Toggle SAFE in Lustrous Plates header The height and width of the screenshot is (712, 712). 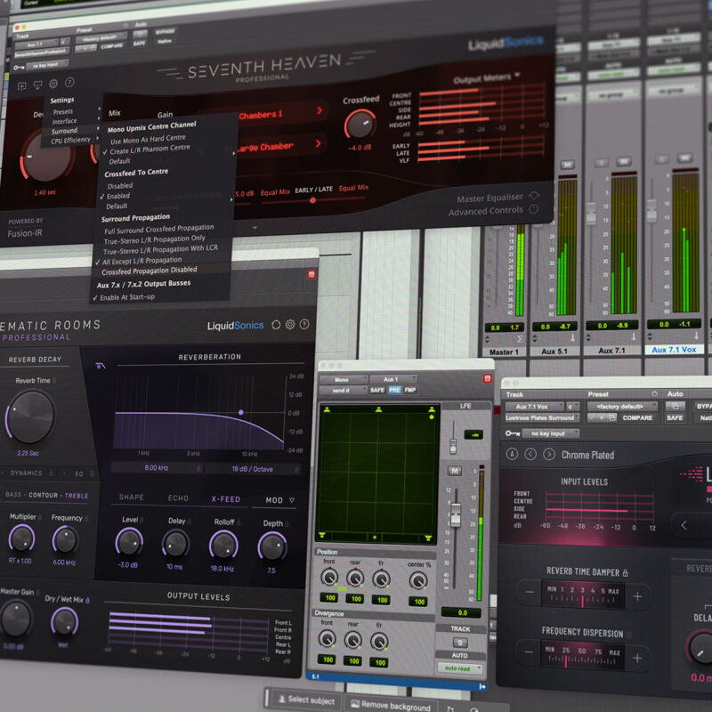coord(675,417)
